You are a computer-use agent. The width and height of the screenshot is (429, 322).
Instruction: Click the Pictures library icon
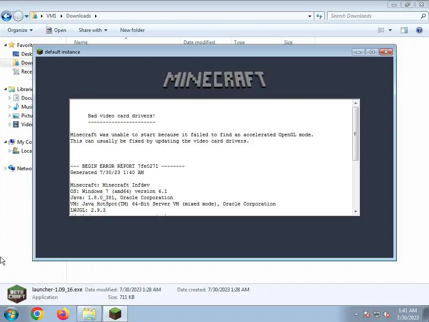point(16,116)
